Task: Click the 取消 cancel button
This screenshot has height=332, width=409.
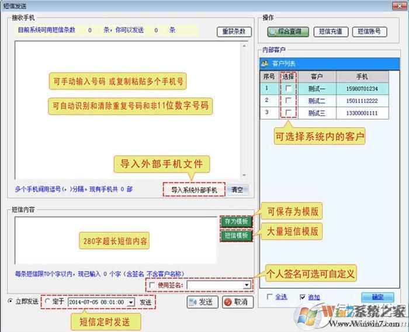Action: tap(238, 302)
